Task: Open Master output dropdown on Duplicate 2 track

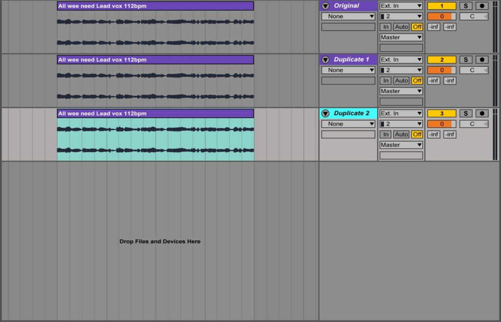Action: pos(401,145)
